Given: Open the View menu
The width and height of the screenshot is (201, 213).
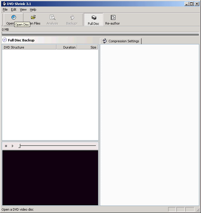Looking at the screenshot, I should click(x=23, y=9).
